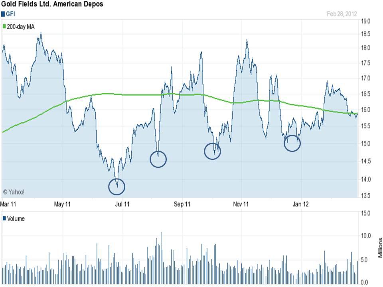
Task: Click the 15.5 price axis value
Action: pos(366,126)
